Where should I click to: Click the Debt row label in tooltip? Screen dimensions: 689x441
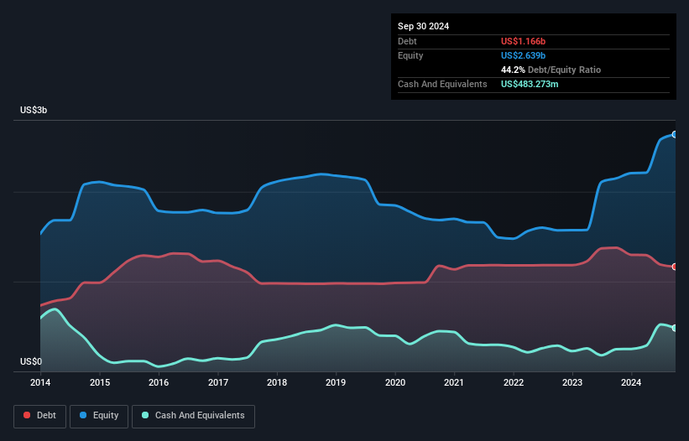click(407, 41)
